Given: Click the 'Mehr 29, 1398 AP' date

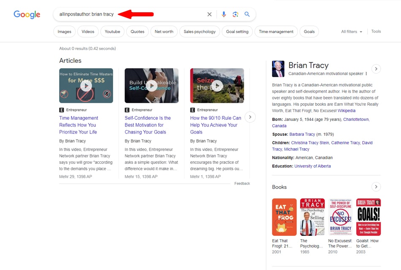Looking at the screenshot, I should (76, 176).
